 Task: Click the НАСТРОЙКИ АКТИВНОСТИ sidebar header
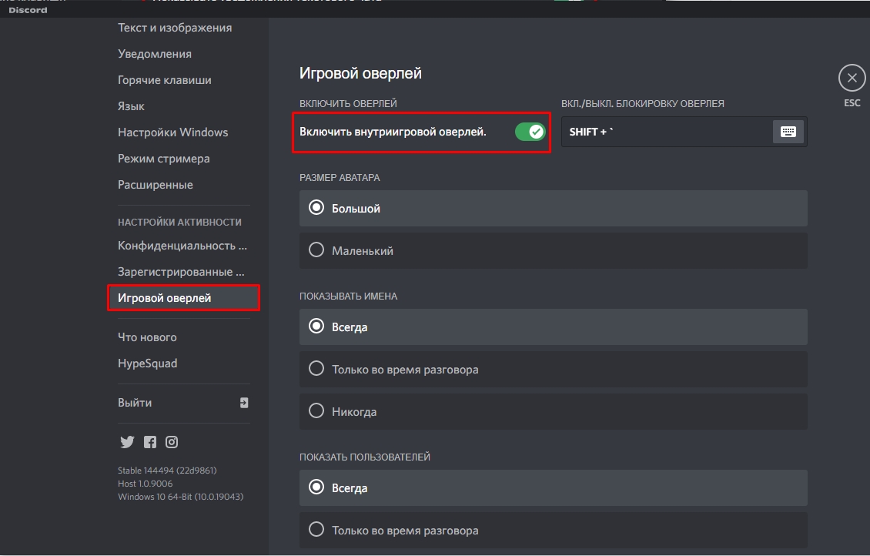pyautogui.click(x=179, y=222)
